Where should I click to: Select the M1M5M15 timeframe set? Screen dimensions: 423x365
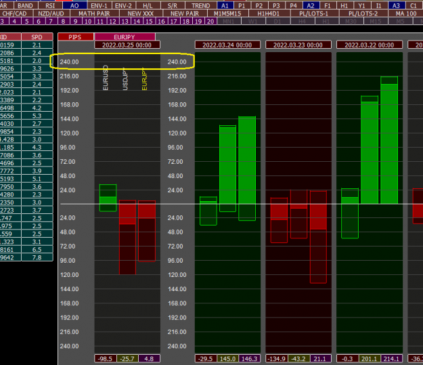click(227, 14)
